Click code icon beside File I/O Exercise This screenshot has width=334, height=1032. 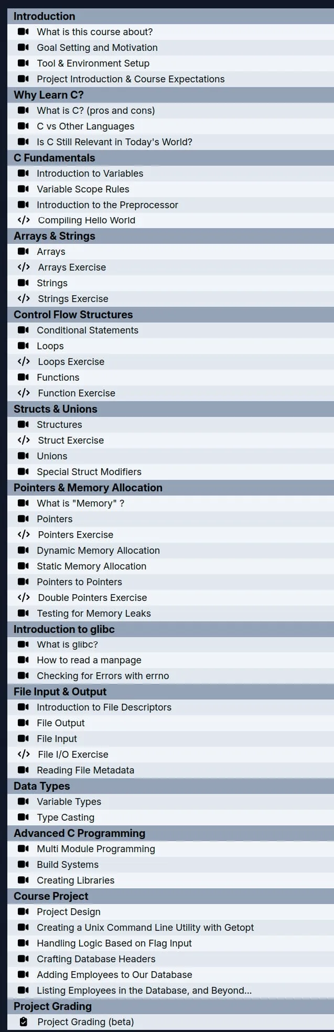(x=24, y=754)
